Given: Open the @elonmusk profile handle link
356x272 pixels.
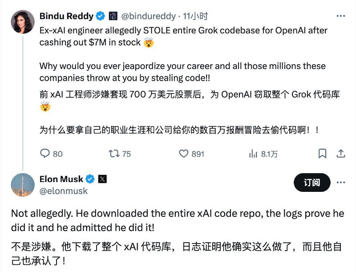Looking at the screenshot, I should point(65,190).
